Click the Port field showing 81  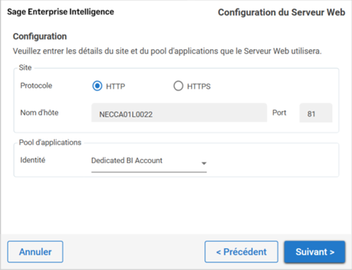(x=315, y=112)
